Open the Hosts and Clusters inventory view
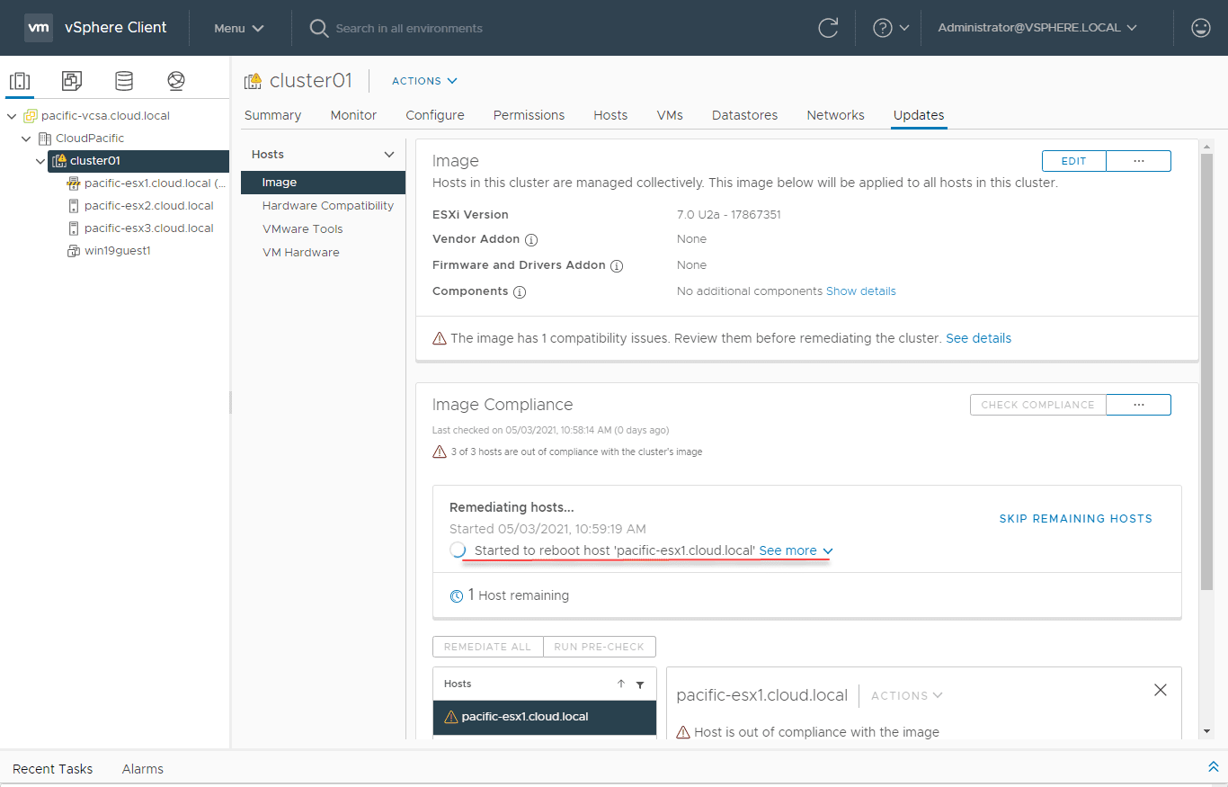Viewport: 1228px width, 787px height. coord(20,81)
